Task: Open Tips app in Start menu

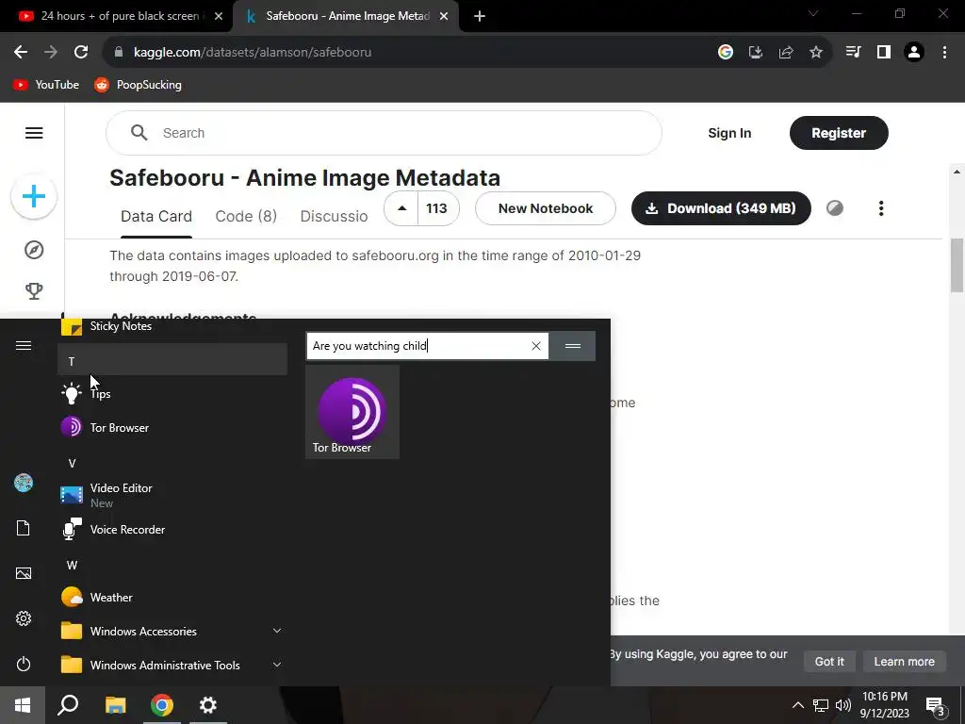Action: coord(172,393)
